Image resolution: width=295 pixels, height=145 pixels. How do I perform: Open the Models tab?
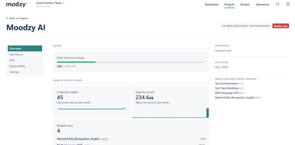pos(245,4)
